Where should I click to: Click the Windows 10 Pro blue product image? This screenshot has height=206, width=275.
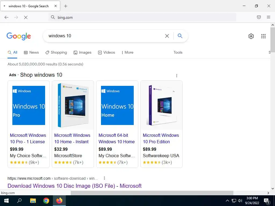point(29,105)
